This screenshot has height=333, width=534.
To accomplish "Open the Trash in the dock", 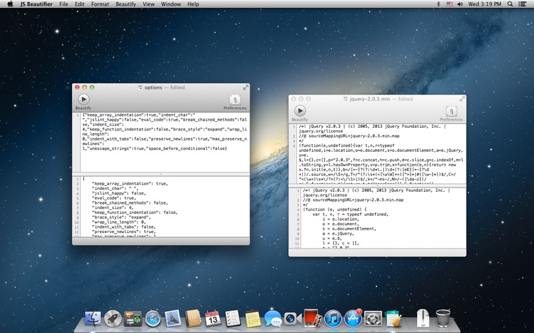I will tap(443, 318).
